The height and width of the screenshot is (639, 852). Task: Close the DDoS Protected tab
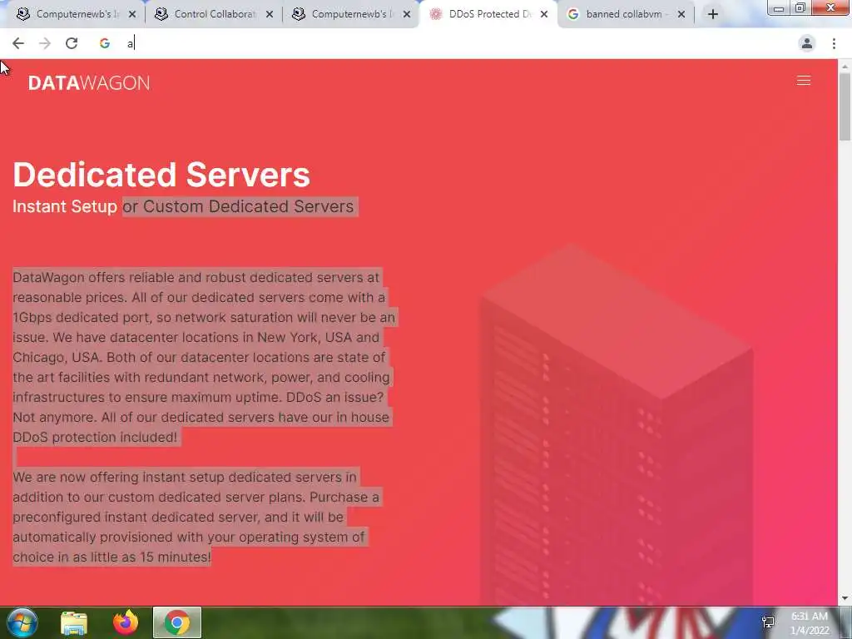(x=544, y=15)
